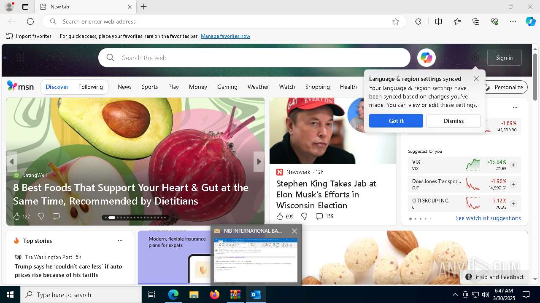Select the Discover tab
Viewport: 540px width, 303px height.
57,87
